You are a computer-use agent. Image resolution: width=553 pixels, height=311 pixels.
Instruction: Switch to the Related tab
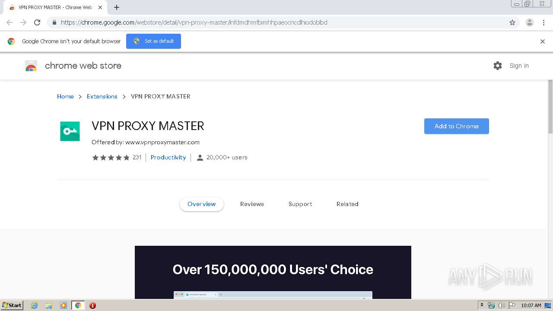pos(347,204)
